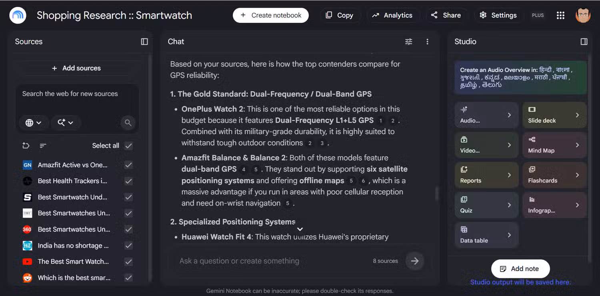Uncheck the Amazfit Active vs One source
This screenshot has width=600, height=296.
coord(128,165)
